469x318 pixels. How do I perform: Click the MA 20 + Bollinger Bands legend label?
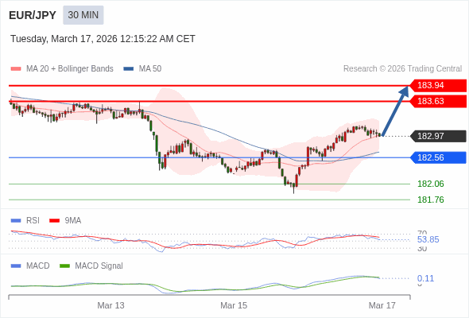[70, 69]
